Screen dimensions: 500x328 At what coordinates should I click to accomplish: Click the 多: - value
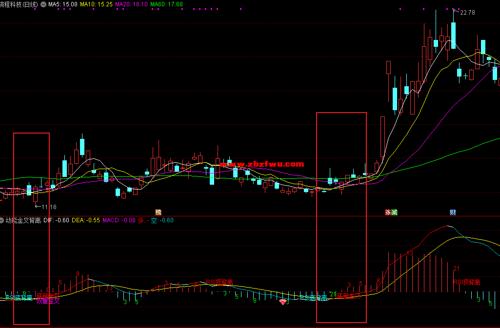[x=143, y=220]
